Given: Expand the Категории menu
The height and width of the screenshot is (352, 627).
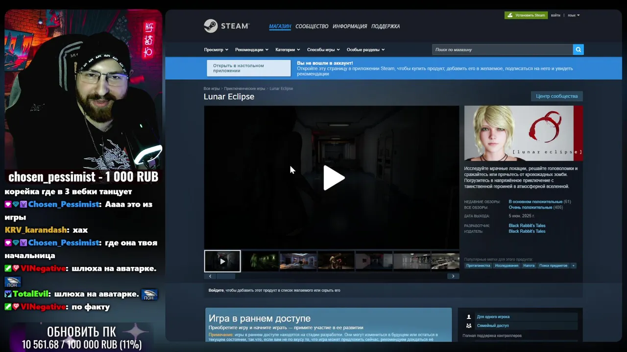Looking at the screenshot, I should (x=288, y=49).
